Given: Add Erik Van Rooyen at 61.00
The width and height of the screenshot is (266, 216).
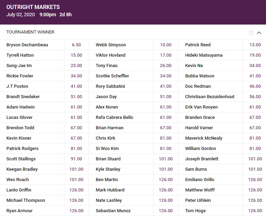Looking at the screenshot, I should click(x=255, y=107).
